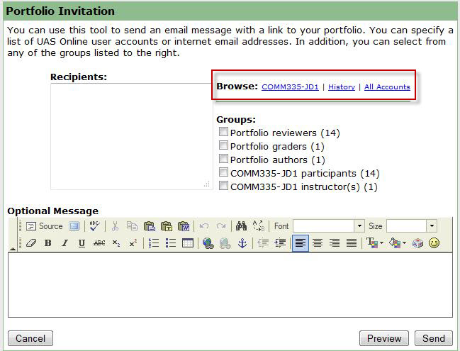Click the Preview button

(x=384, y=338)
